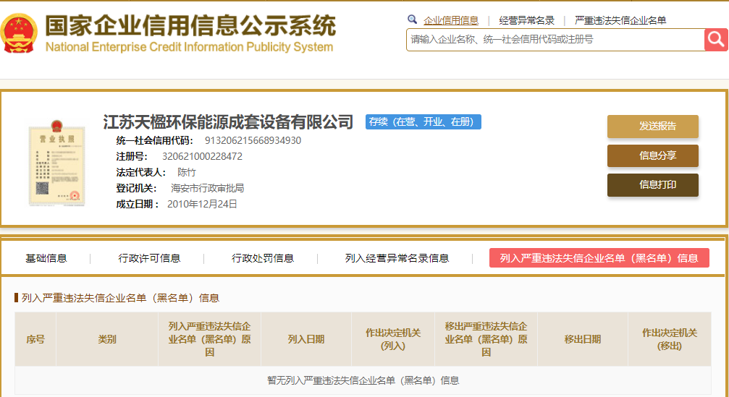Click the credit code 913206215668934930
729x397 pixels.
(253, 141)
